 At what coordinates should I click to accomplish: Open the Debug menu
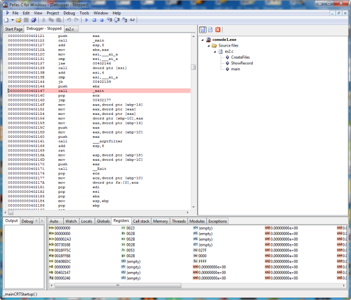(x=69, y=13)
